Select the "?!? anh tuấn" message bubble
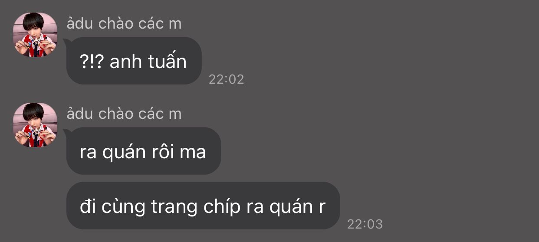This screenshot has height=242, width=539. [x=134, y=61]
